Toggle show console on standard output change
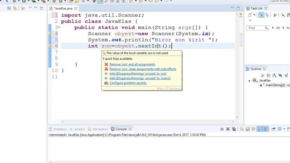 [x=260, y=129]
